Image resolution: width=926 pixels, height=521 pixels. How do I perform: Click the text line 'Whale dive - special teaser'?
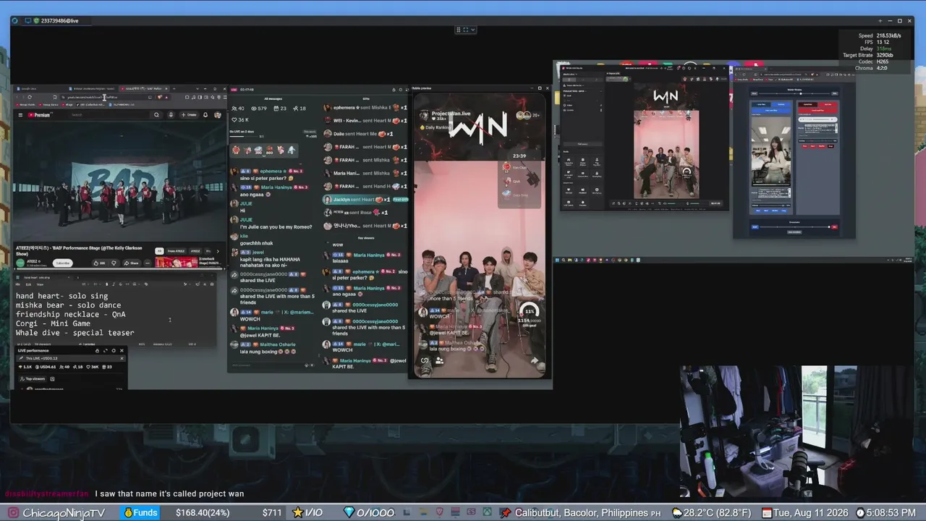(75, 333)
